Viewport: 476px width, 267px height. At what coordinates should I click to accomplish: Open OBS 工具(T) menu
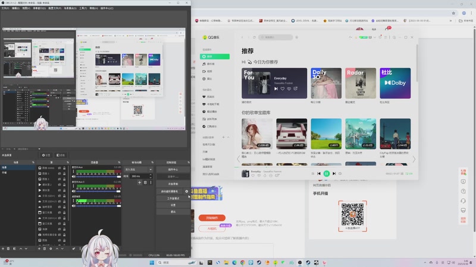tap(83, 8)
